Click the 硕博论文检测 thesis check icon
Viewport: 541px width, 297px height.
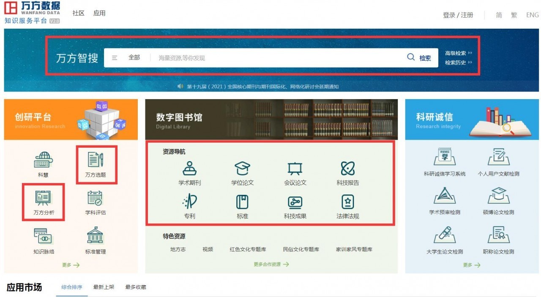tap(498, 197)
